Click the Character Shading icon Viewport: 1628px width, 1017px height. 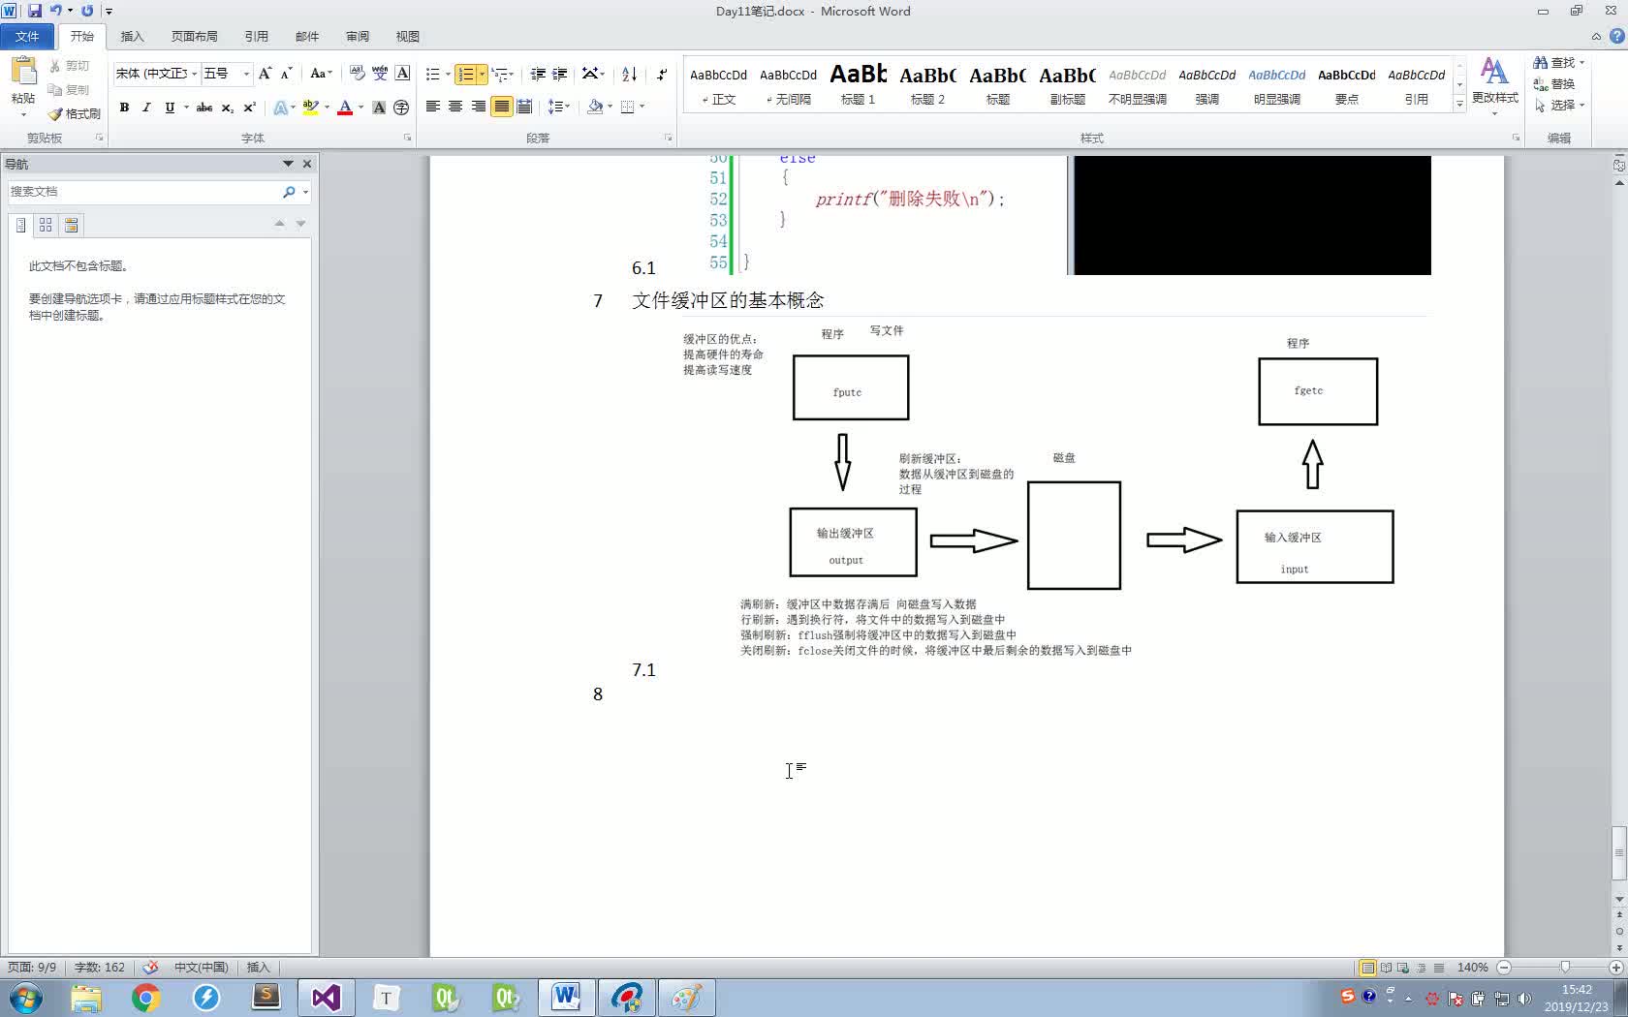(379, 108)
